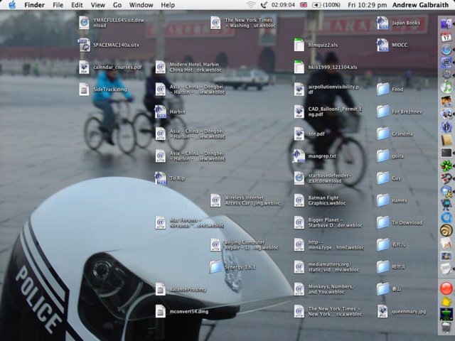Select the filmquiz2.xls spreadsheet
Screen dimensions: 455x341
(299, 45)
